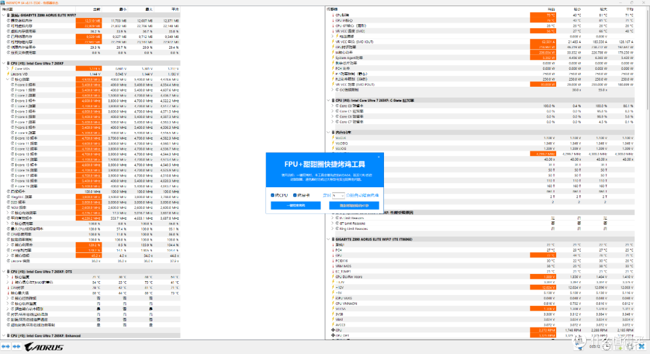Click the thermometer icon of CPU封装 row at top right
Screen dimensions: 650x354
tap(333, 15)
